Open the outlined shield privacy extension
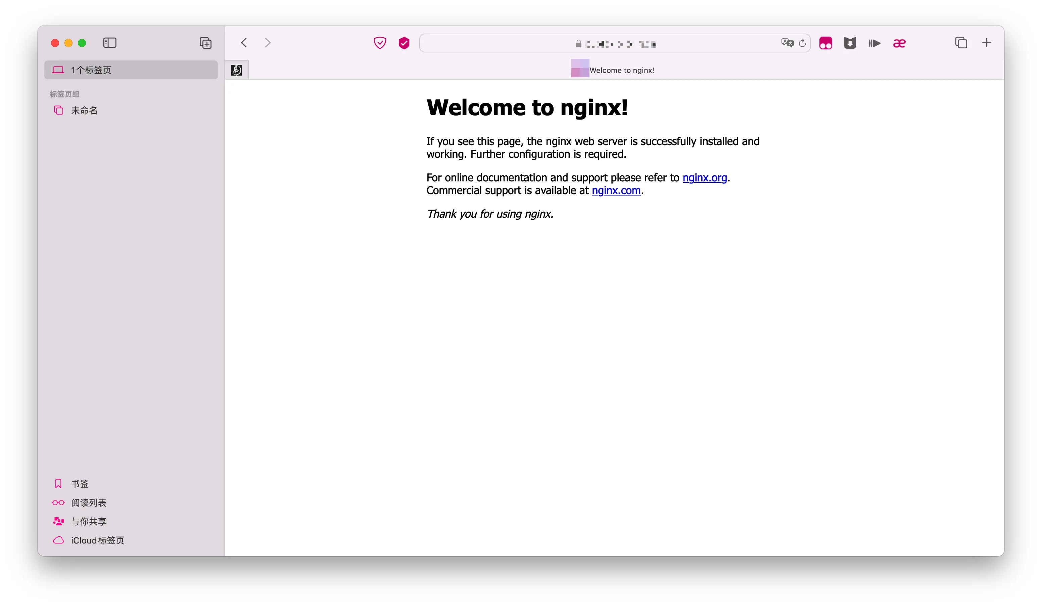Image resolution: width=1042 pixels, height=606 pixels. (x=380, y=43)
